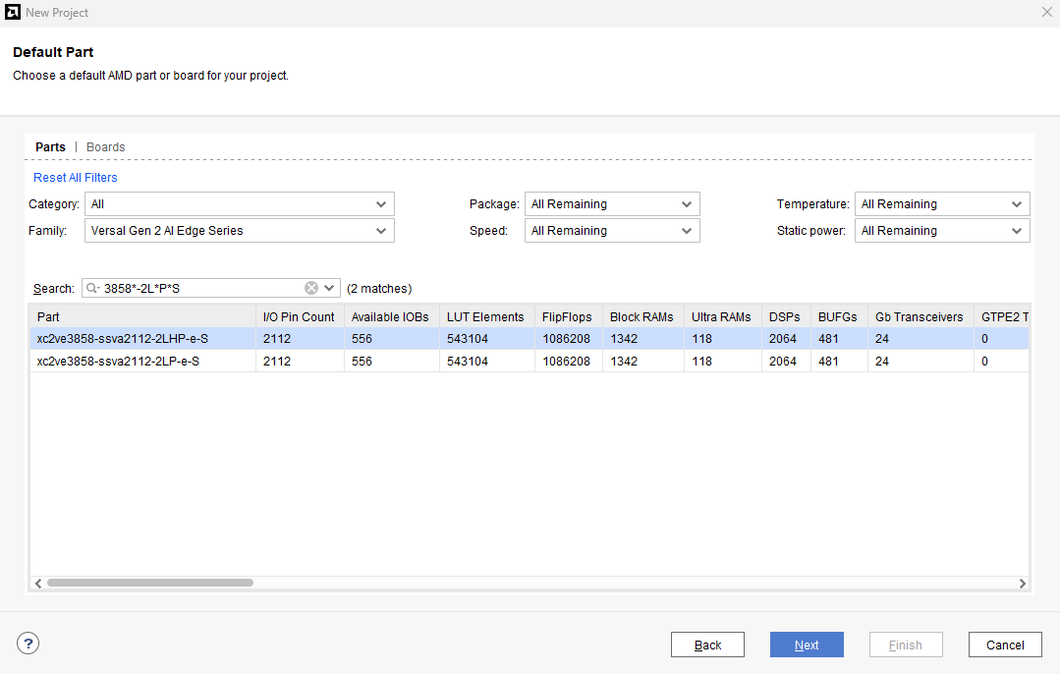
Task: Sort by Available IOBs column
Action: 391,317
